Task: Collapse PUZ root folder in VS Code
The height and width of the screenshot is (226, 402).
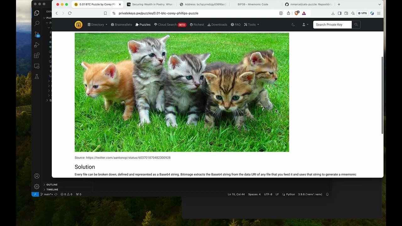Action: coord(47,18)
